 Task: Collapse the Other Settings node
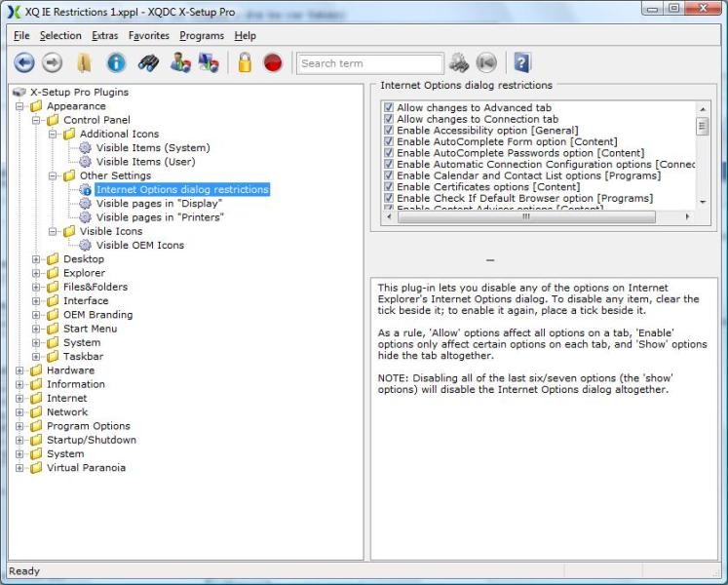(x=53, y=176)
